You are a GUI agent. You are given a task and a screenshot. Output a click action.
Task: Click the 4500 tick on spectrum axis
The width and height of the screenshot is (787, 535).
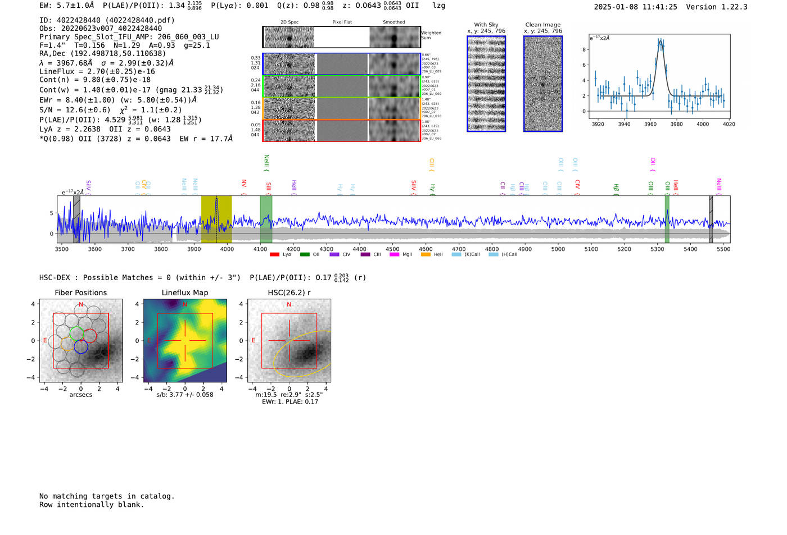(x=392, y=249)
